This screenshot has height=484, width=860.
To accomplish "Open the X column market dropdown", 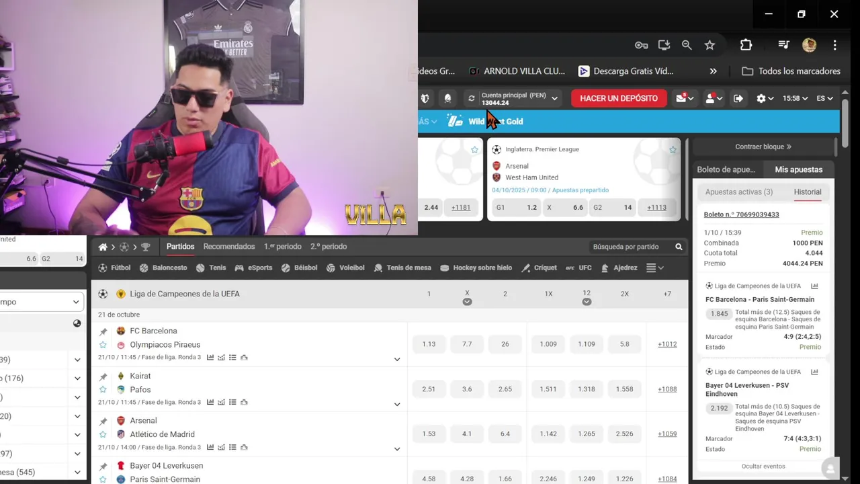I will click(467, 302).
